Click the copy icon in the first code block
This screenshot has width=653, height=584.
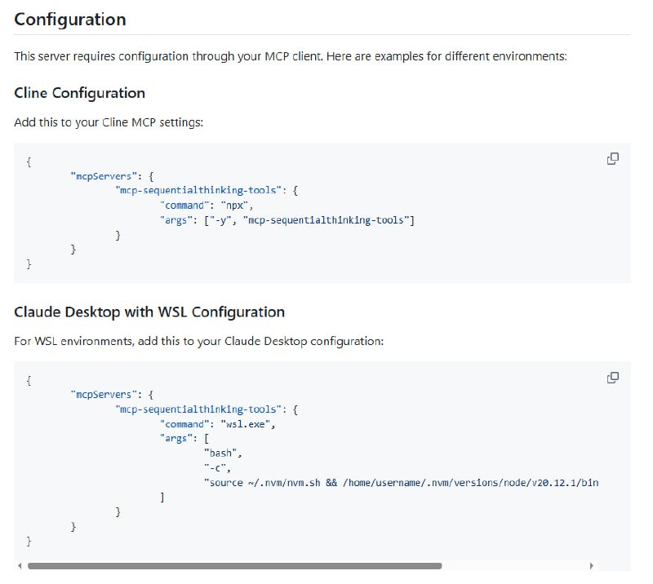tap(612, 158)
